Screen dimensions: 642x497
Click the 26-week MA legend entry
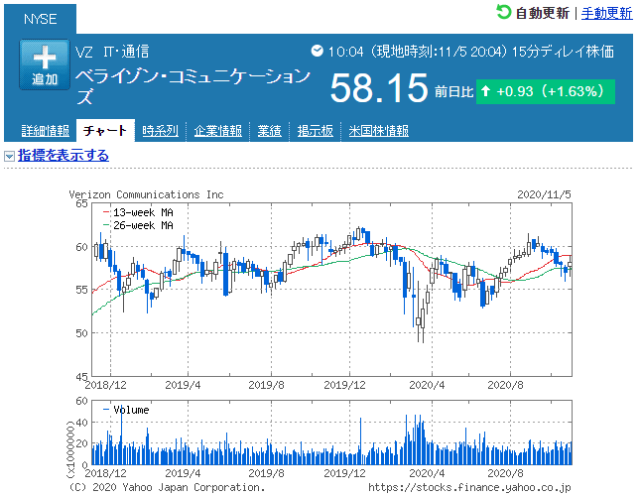[138, 225]
